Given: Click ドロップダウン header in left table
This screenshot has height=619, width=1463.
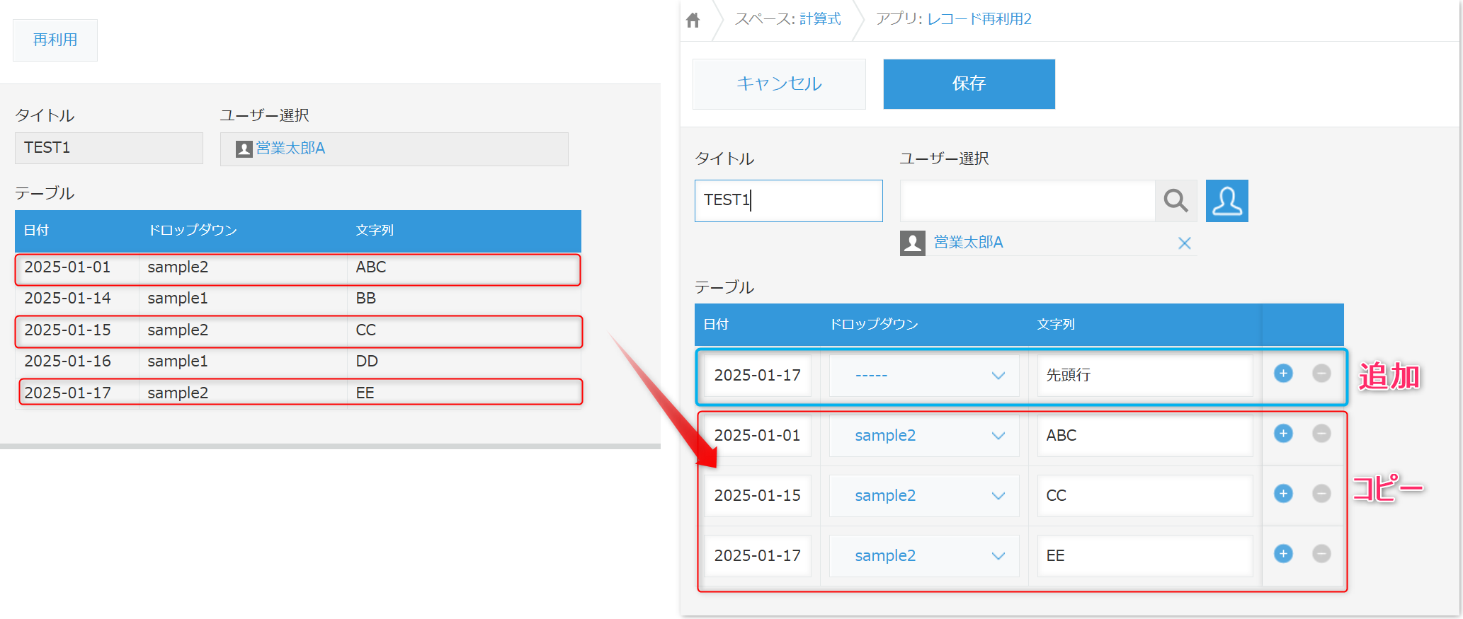Looking at the screenshot, I should [192, 231].
